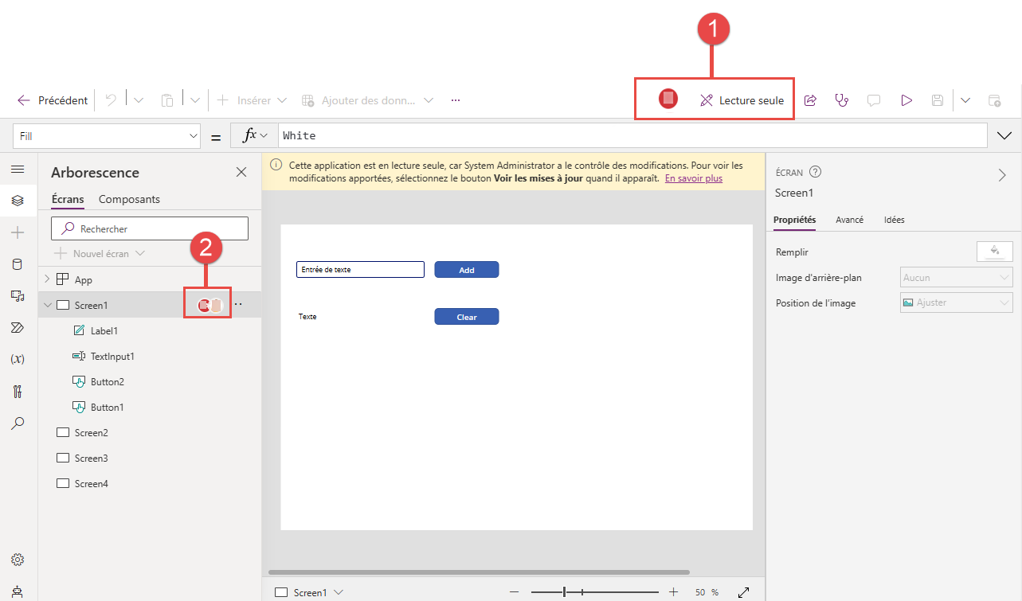Viewport: 1022px width, 601px height.
Task: Open the Media icon in the sidebar
Action: [x=18, y=295]
